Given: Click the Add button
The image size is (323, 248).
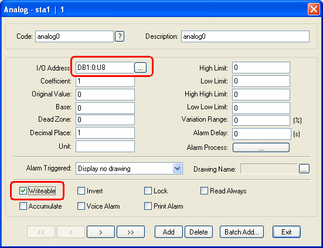Looking at the screenshot, I should click(x=169, y=232).
